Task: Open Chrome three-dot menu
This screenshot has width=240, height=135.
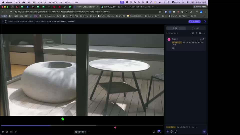Action: click(x=205, y=12)
